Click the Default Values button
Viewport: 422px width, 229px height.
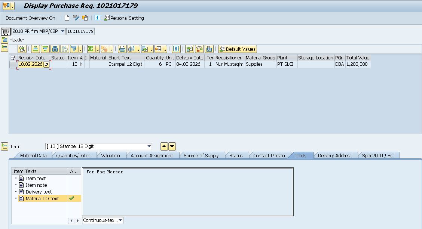[238, 49]
